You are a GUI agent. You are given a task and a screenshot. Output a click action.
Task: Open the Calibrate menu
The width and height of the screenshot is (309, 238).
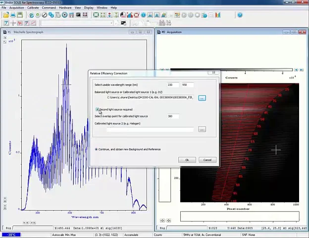(x=33, y=7)
